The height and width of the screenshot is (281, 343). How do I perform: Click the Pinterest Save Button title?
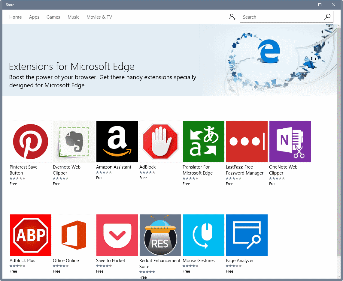[x=23, y=170]
